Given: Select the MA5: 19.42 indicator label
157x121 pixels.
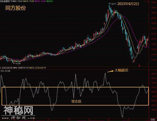Looking at the screenshot, I should pos(17,1).
